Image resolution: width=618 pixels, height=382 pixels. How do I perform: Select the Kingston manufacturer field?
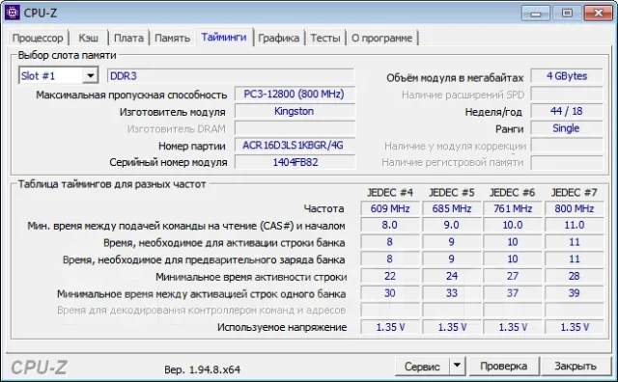click(294, 112)
